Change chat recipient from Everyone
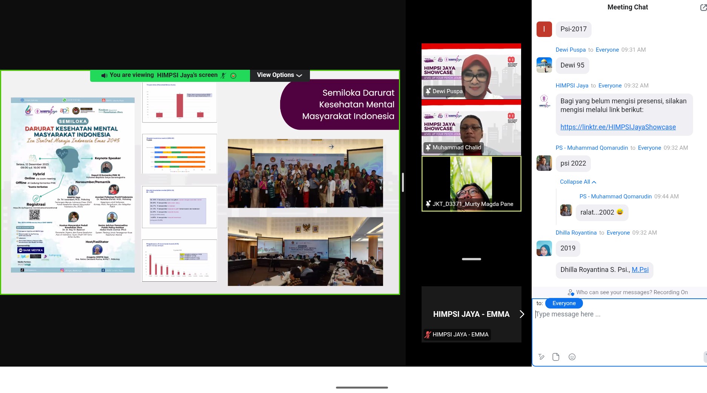The image size is (707, 393). click(564, 303)
